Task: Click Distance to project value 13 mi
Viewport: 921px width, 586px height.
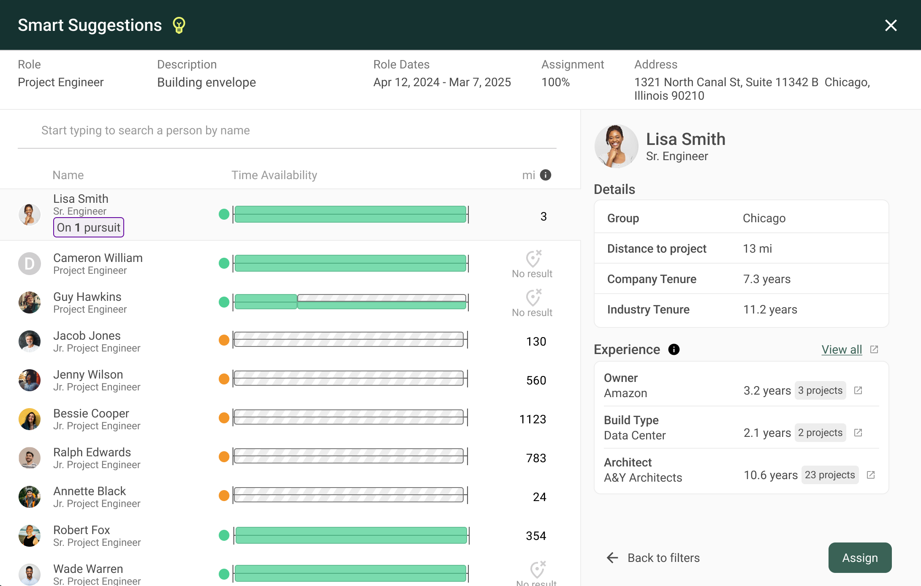Action: (758, 248)
